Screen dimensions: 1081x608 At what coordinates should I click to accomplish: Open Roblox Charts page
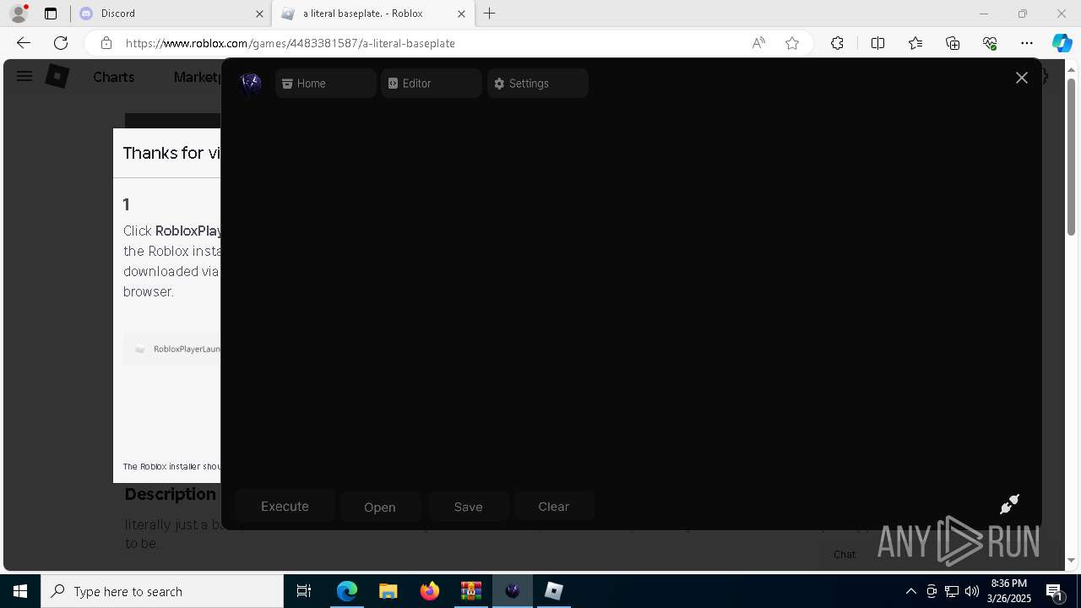coord(113,77)
